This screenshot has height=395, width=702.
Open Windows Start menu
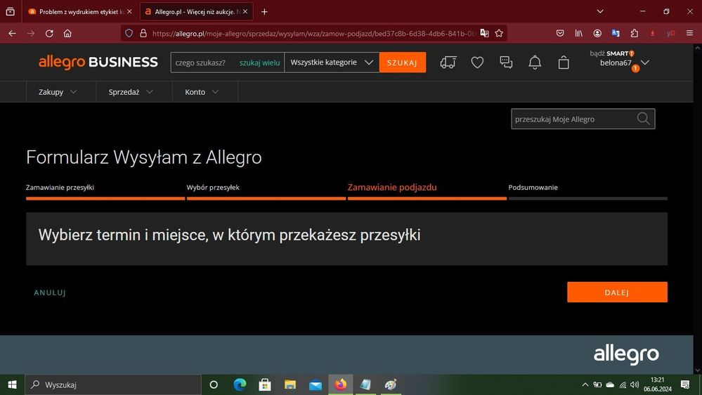click(12, 384)
